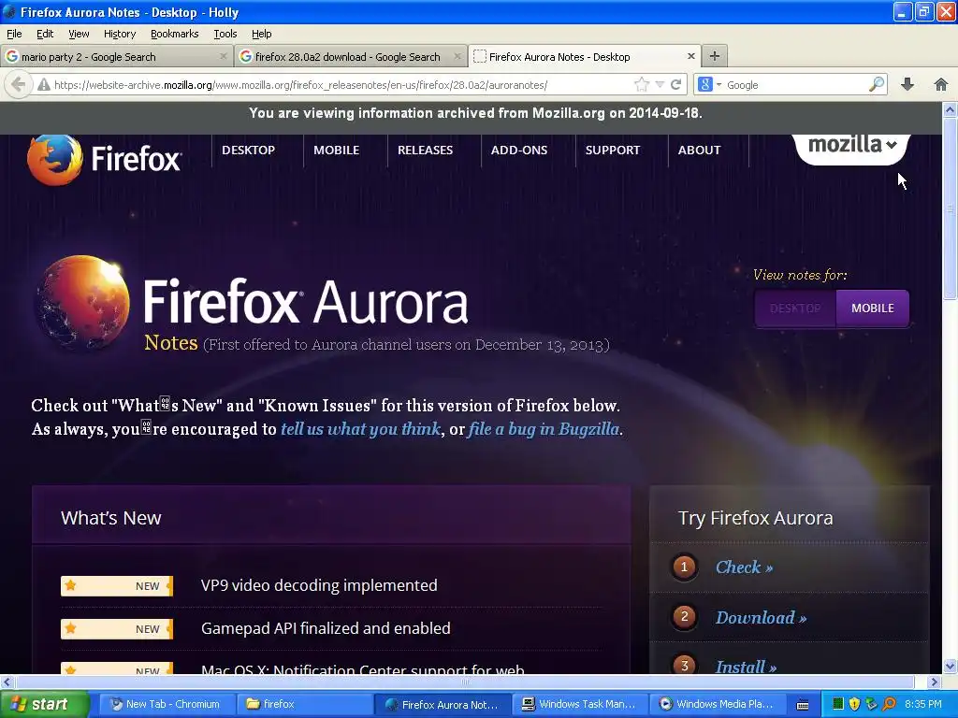Go back using the Firefox back arrow
This screenshot has width=958, height=718.
click(x=19, y=84)
